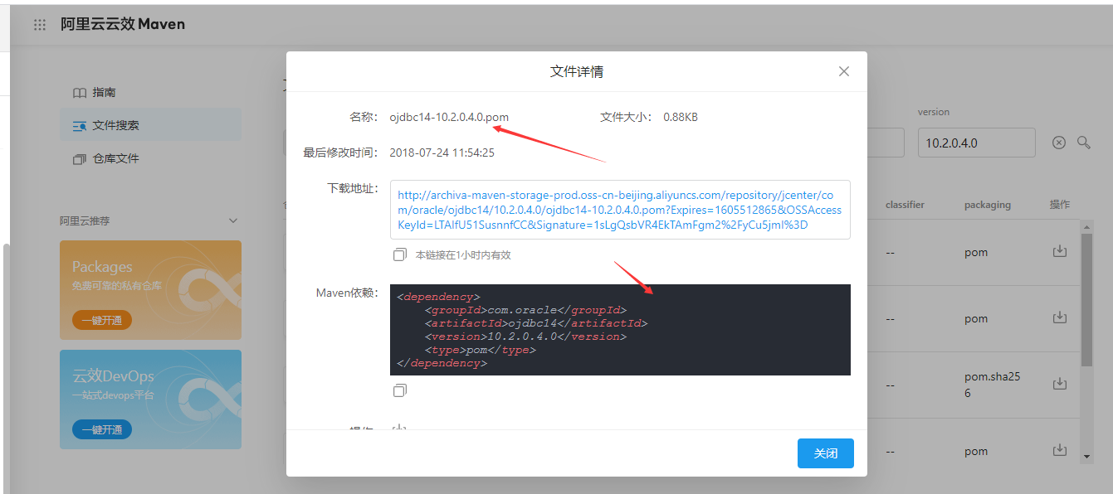Screen dimensions: 1113x494
Task: Click the classifier column header
Action: click(x=905, y=205)
